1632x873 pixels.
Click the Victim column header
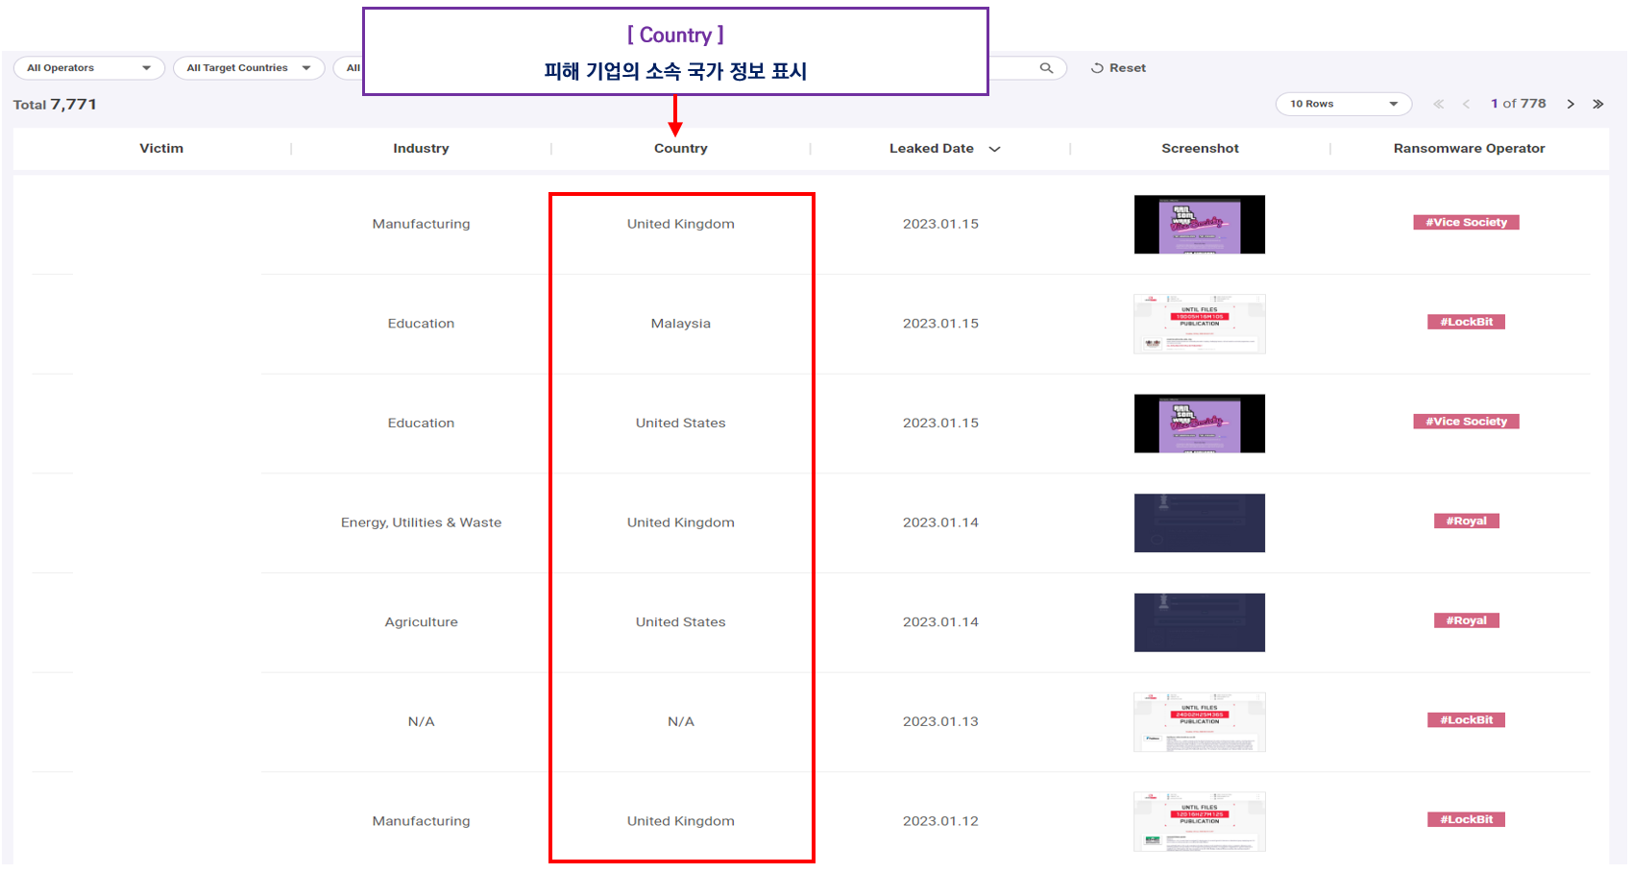pyautogui.click(x=161, y=148)
